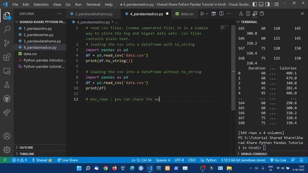308x173 pixels.
Task: Run the Python file with play button
Action: 202,14
